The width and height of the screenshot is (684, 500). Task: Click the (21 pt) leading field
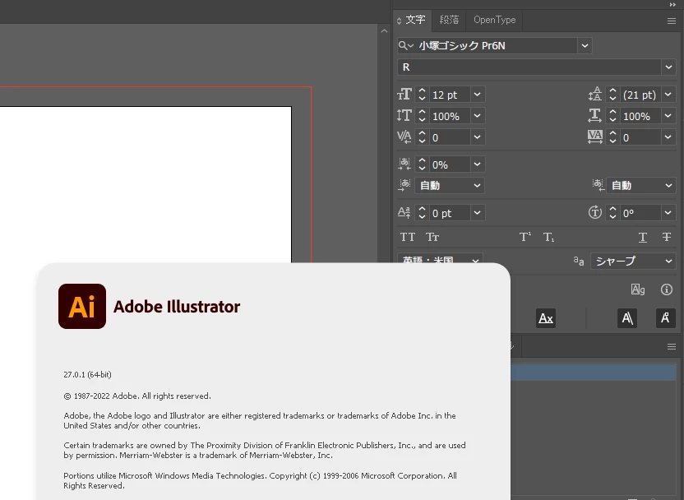[x=640, y=95]
